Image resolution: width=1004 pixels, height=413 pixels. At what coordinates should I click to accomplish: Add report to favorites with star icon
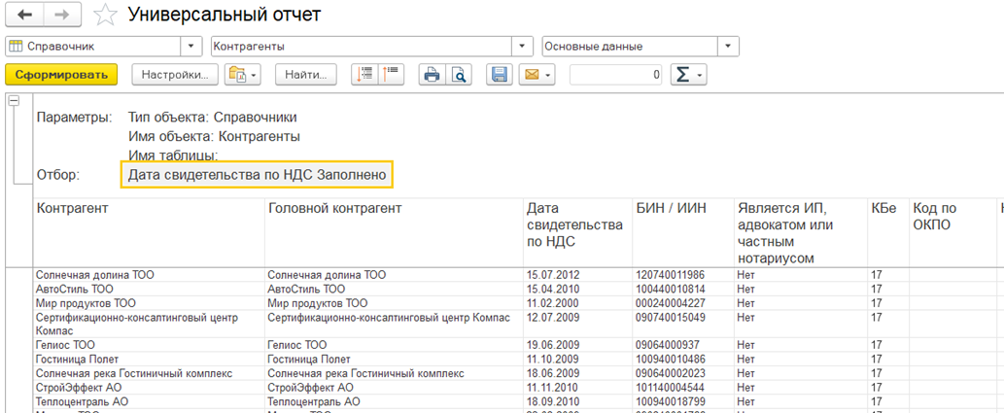(105, 16)
